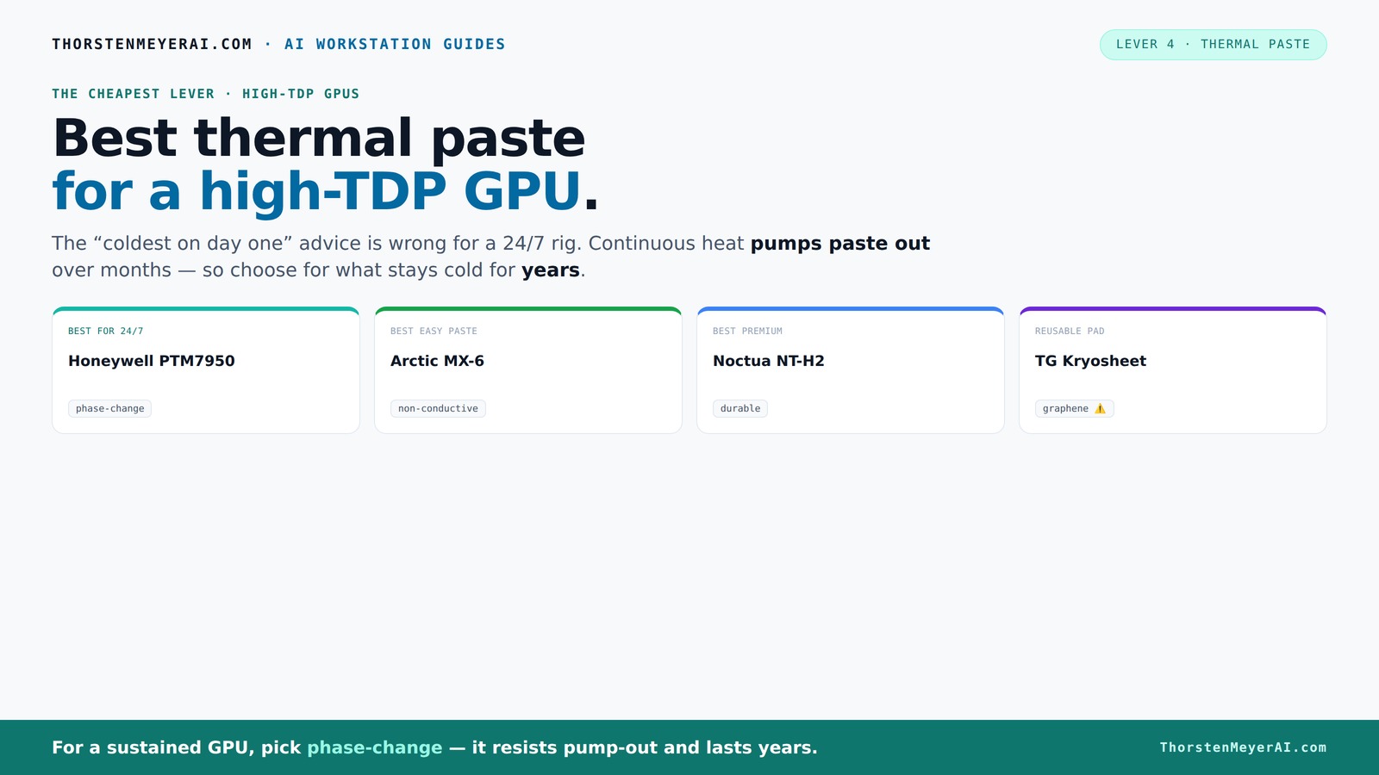1379x775 pixels.
Task: Click the Best thermal paste headline
Action: 319,138
